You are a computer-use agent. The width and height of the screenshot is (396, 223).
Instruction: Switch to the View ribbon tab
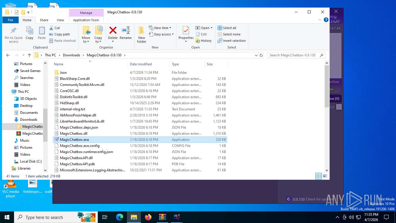[61, 20]
